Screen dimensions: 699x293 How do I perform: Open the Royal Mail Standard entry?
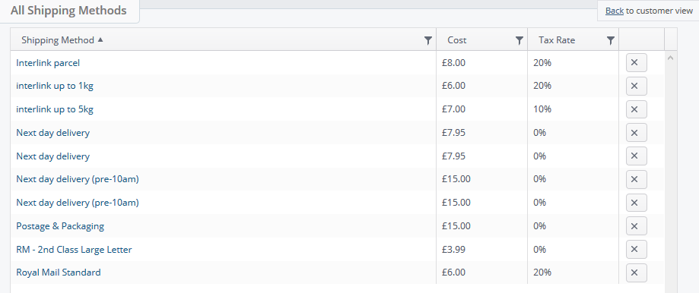(x=59, y=272)
